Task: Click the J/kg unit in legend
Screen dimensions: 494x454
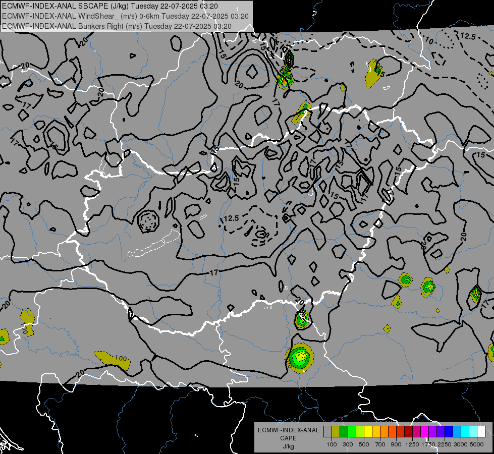Action: point(289,446)
